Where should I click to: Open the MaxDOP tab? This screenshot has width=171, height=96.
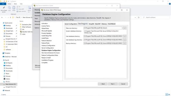pos(98,24)
